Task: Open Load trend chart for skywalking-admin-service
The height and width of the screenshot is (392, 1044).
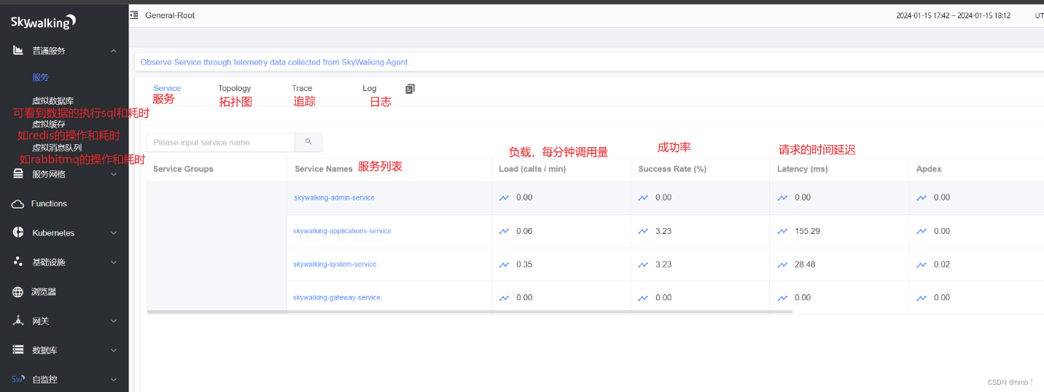Action: coord(504,197)
